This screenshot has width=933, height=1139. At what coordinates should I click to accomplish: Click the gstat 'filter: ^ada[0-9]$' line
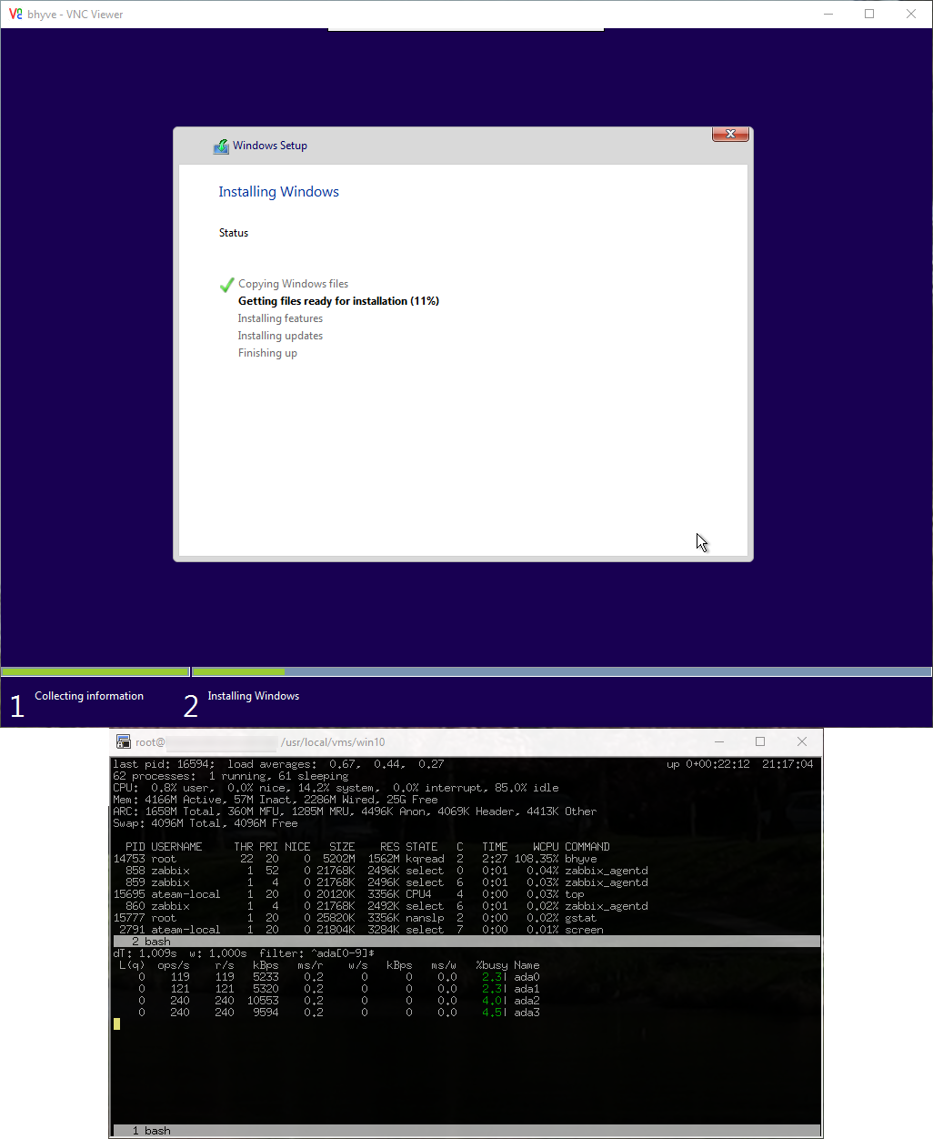tap(244, 953)
